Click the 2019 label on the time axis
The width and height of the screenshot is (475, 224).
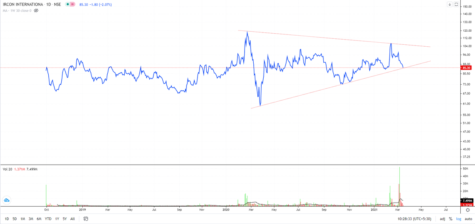click(x=82, y=210)
